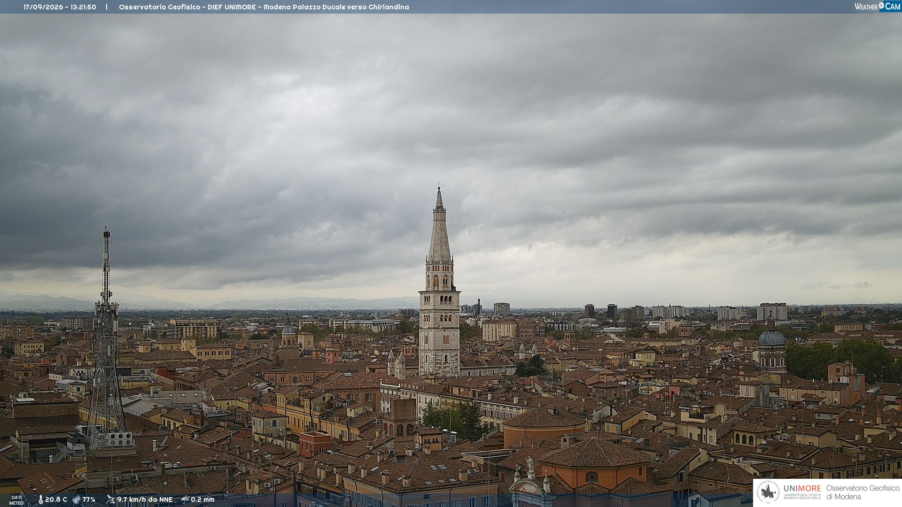Viewport: 902px width, 507px height.
Task: Click the thermometer temperature icon
Action: coord(40,500)
